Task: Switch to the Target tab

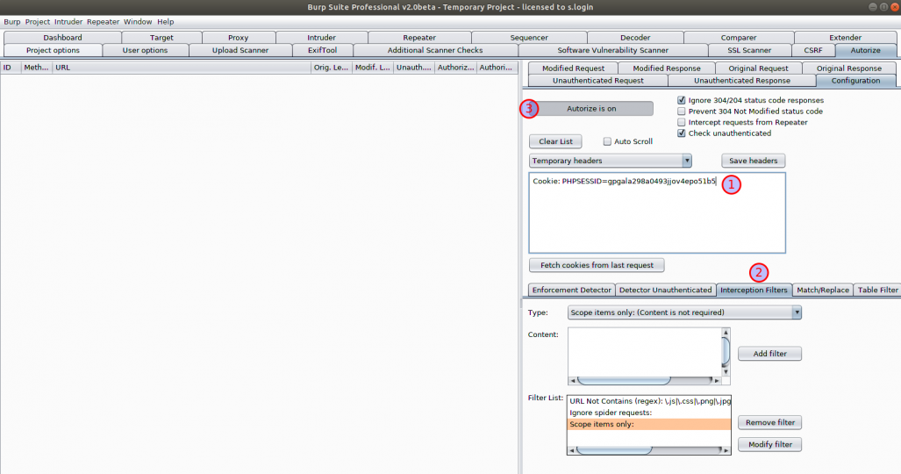Action: (161, 38)
